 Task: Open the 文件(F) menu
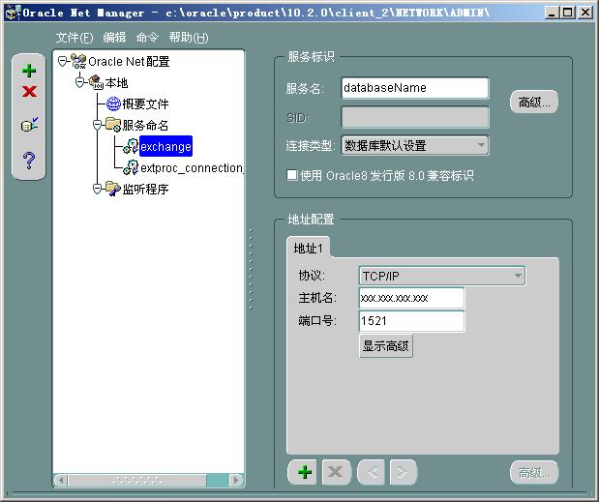(75, 38)
